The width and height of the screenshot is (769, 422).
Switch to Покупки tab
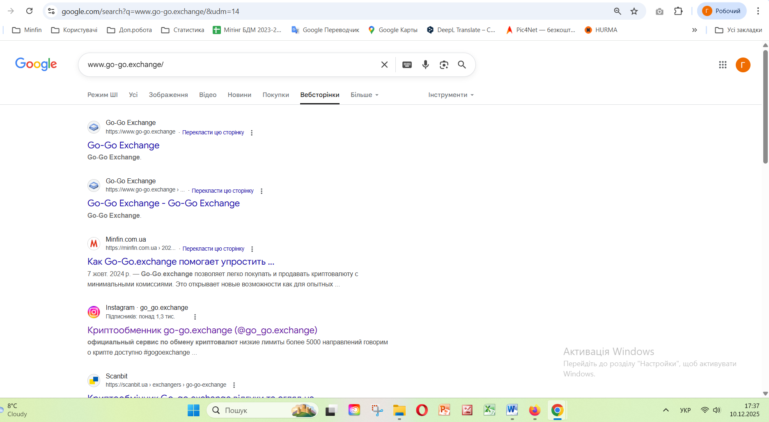tap(276, 95)
